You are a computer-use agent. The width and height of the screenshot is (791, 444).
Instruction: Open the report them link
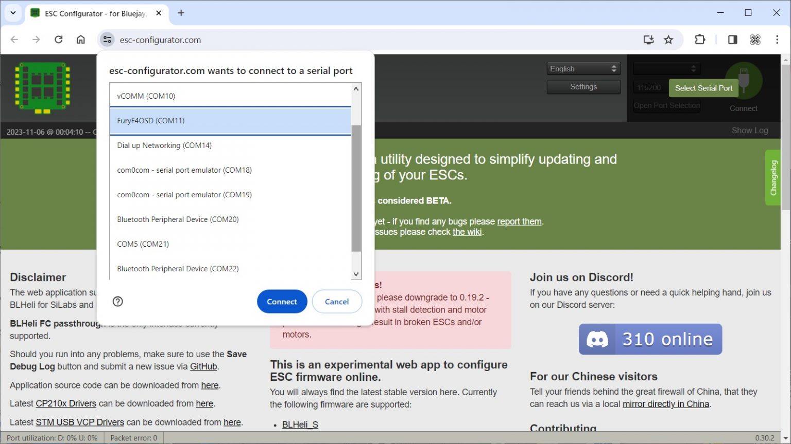pos(519,221)
